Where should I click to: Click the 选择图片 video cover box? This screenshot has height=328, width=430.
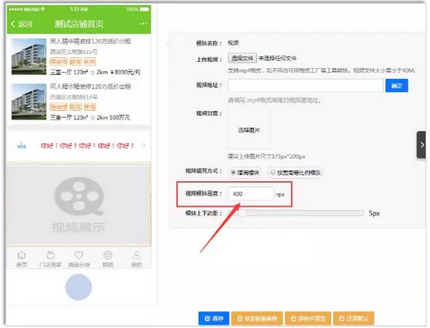coord(249,128)
